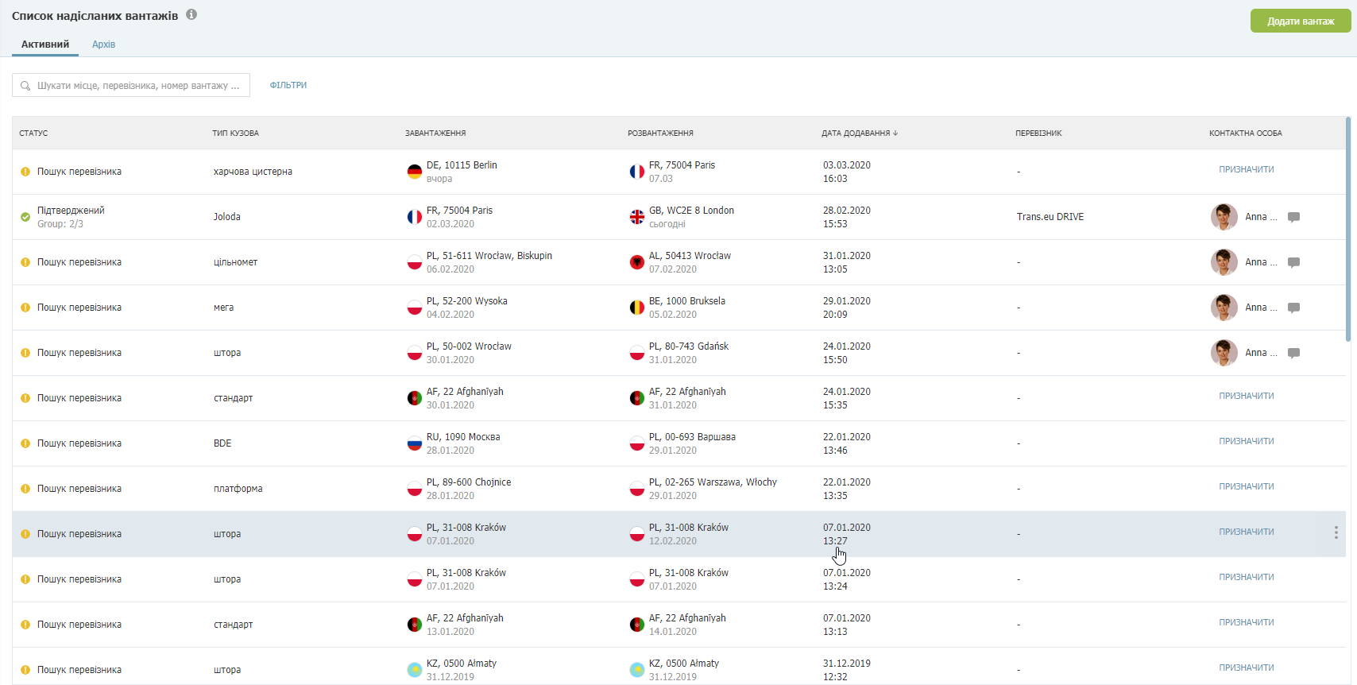Click the magnifier icon in the search box

click(x=25, y=86)
